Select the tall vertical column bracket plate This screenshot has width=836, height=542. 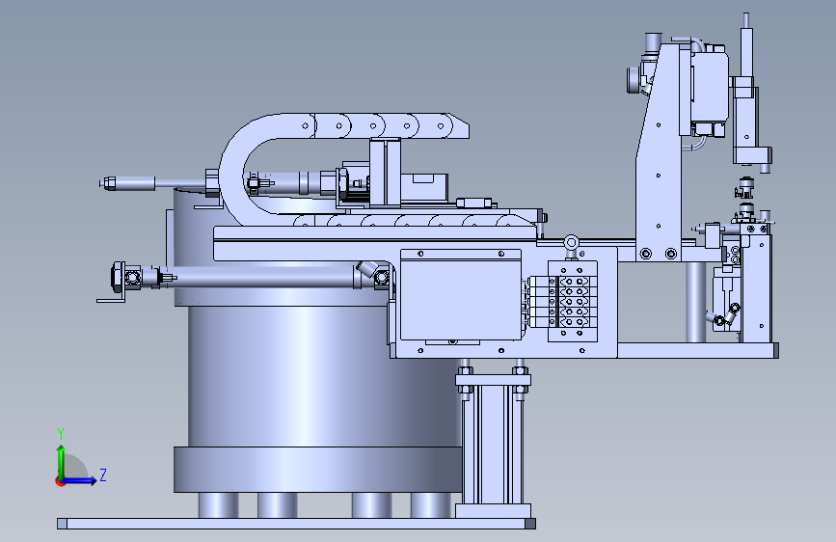click(x=659, y=152)
